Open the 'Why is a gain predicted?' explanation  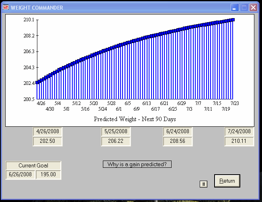tap(137, 164)
